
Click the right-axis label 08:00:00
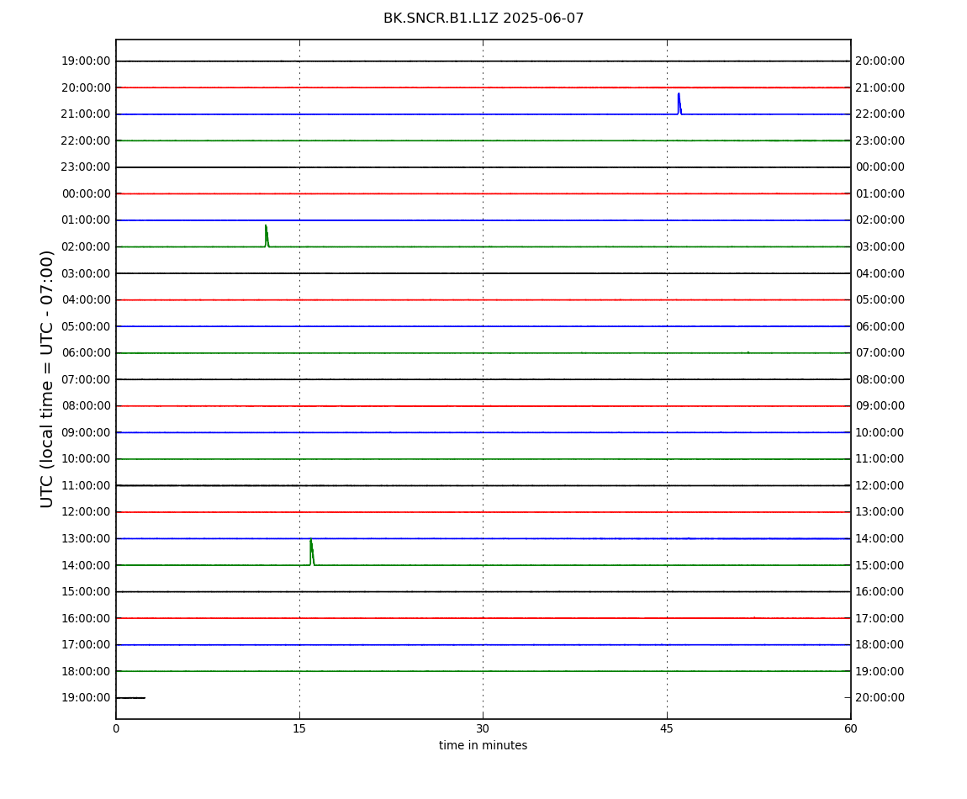pyautogui.click(x=880, y=379)
